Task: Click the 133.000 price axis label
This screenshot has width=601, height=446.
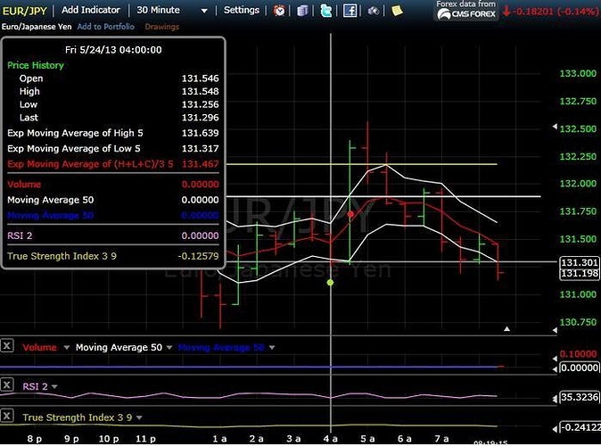Action: 578,73
